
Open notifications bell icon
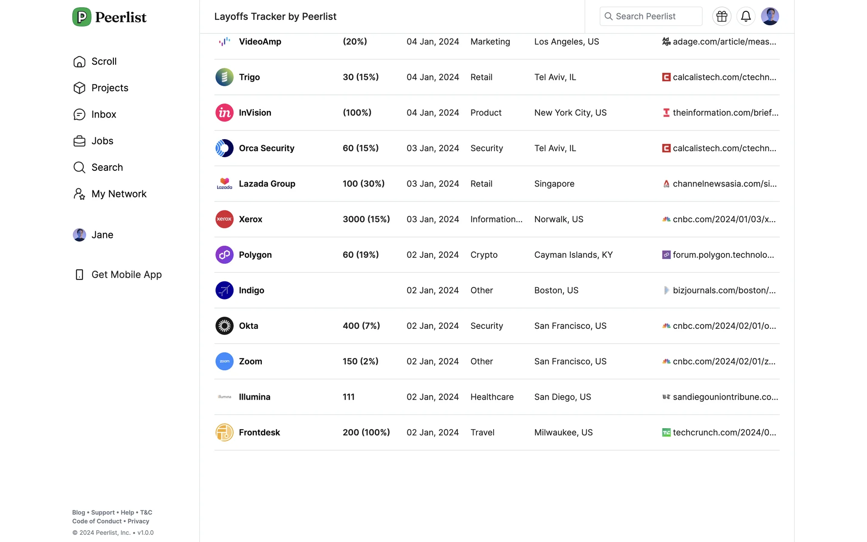tap(746, 16)
